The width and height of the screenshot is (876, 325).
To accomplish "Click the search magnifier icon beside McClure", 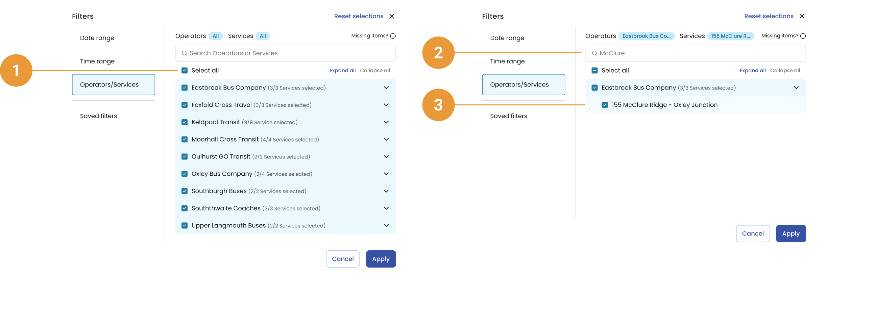I will click(x=594, y=53).
